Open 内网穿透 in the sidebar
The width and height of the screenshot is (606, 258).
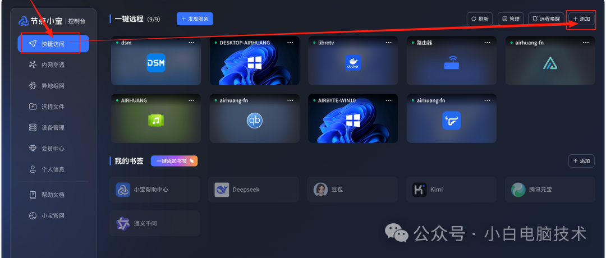(x=53, y=65)
